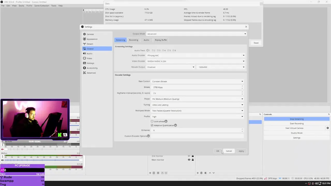
Task: Select Audio Track 4 radio button
Action: [163, 50]
